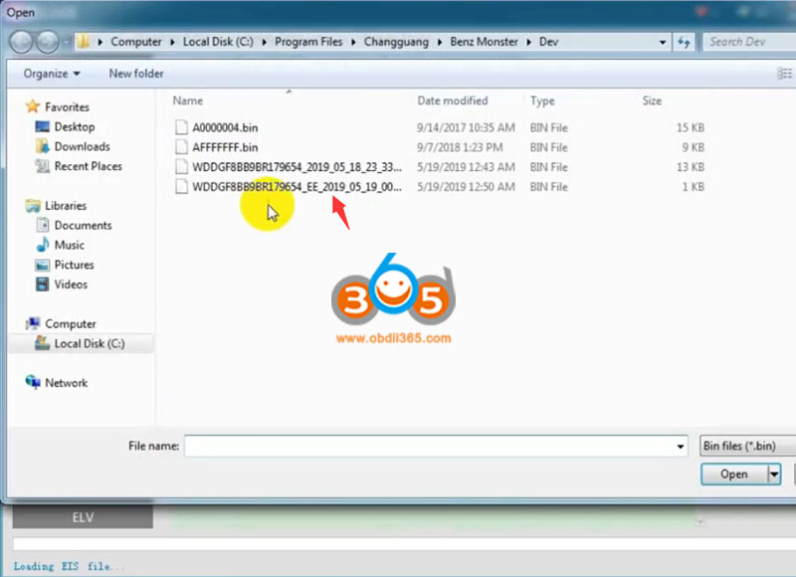
Task: Expand the File name history dropdown
Action: tap(681, 447)
